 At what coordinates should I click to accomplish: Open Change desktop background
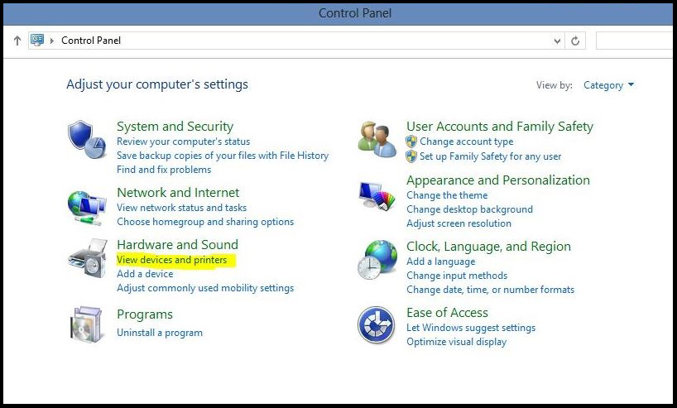tap(469, 209)
